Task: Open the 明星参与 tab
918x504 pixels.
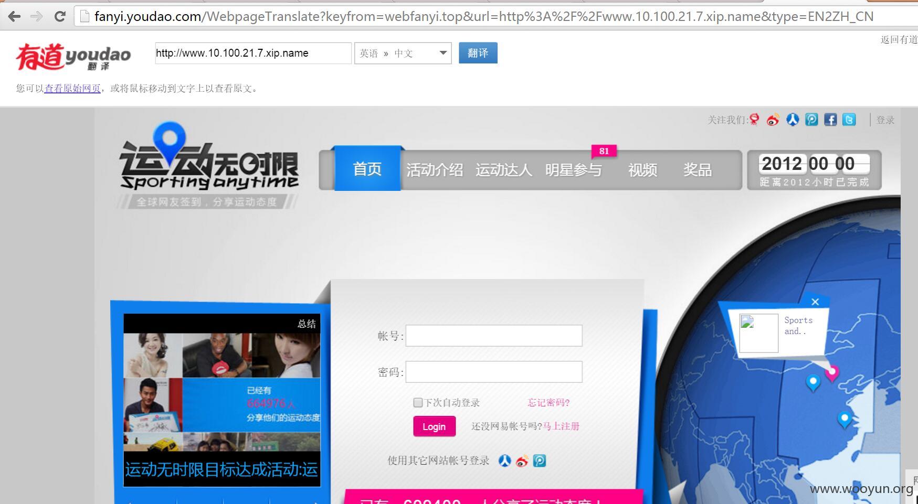Action: (573, 170)
